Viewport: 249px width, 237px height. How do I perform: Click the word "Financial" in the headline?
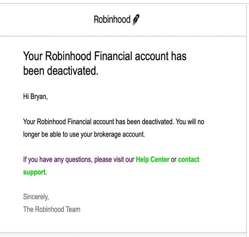pyautogui.click(x=113, y=56)
